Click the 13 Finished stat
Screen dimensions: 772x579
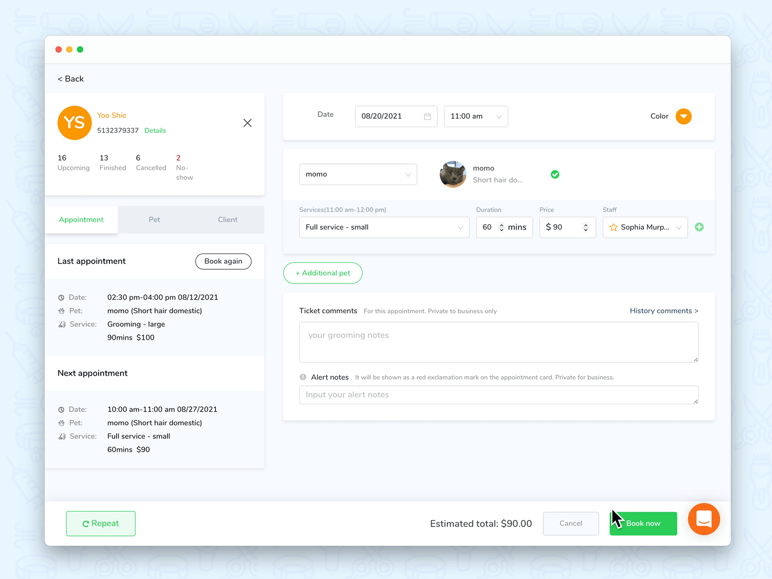point(113,162)
